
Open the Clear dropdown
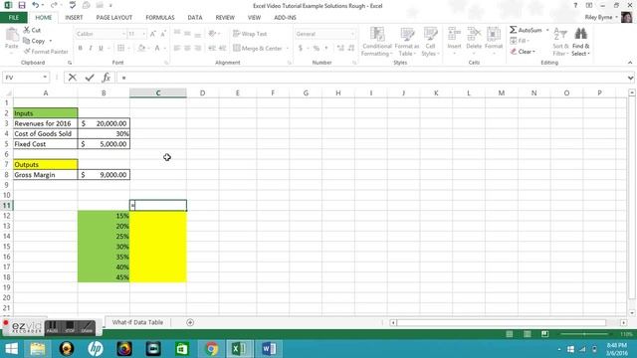click(523, 52)
